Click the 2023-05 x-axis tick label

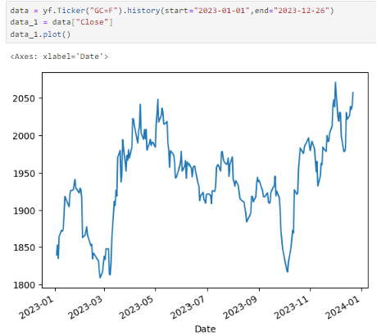click(x=136, y=306)
